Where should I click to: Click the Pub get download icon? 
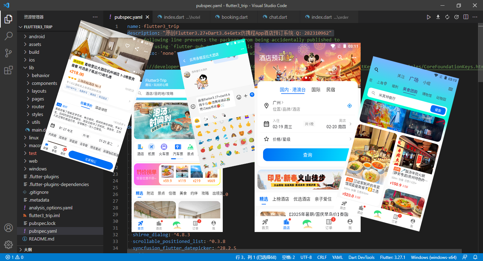[438, 17]
